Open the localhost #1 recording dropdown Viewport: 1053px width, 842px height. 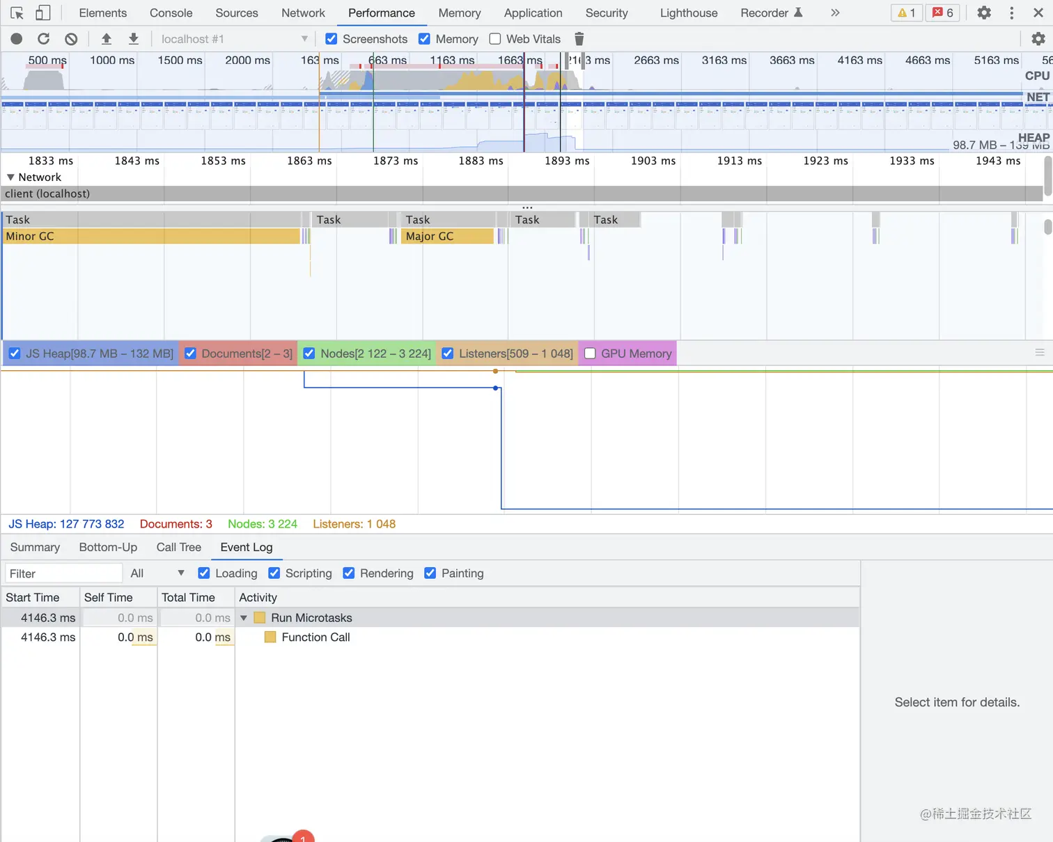coord(233,39)
